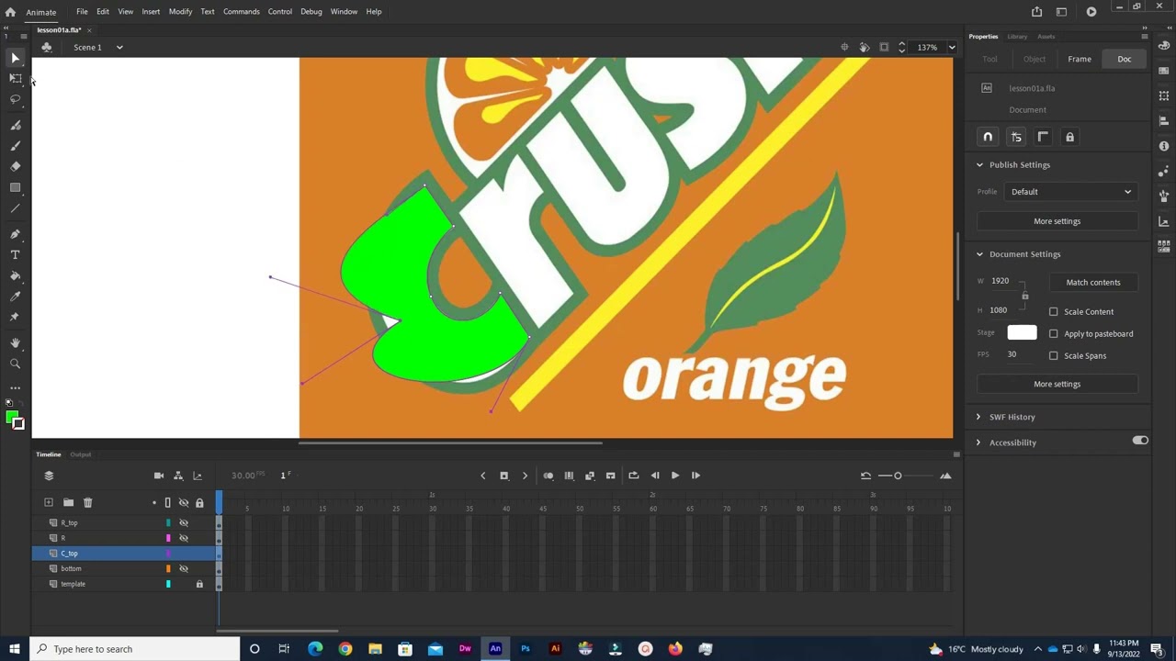Select the Free Transform tool
The width and height of the screenshot is (1176, 661).
tap(15, 78)
